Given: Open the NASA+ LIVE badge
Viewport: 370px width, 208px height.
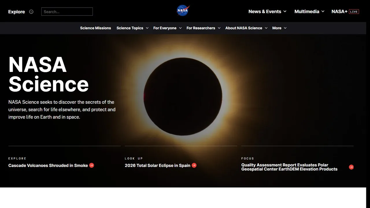Looking at the screenshot, I should coord(354,12).
